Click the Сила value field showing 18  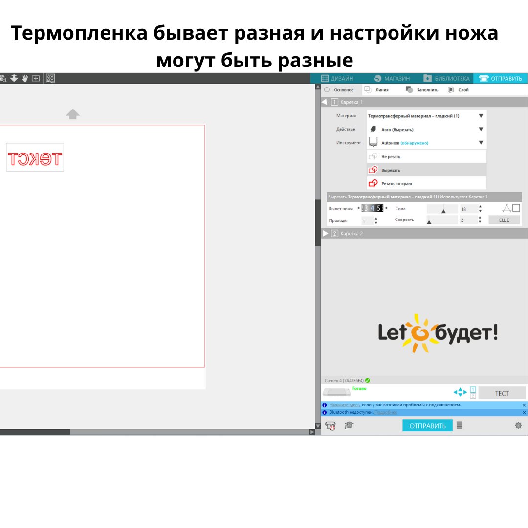tap(468, 209)
